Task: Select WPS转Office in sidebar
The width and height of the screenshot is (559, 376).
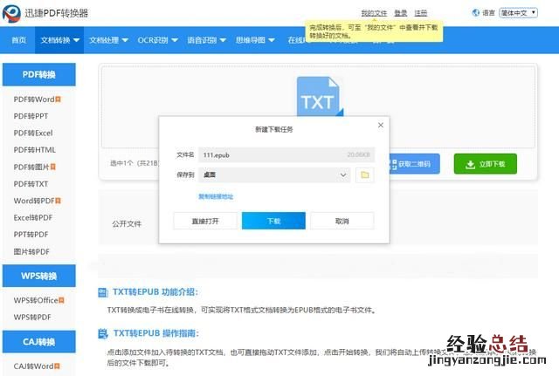Action: tap(36, 300)
